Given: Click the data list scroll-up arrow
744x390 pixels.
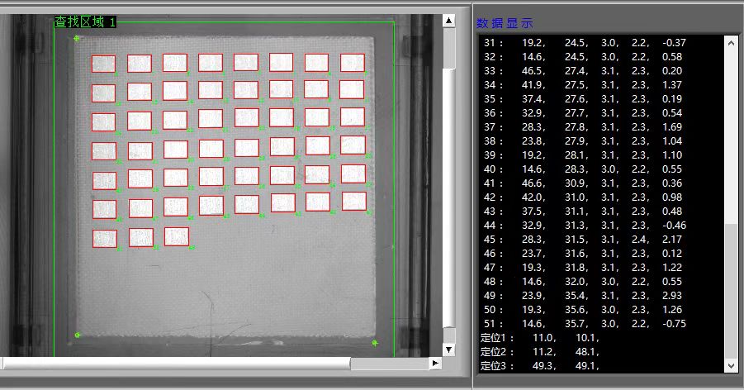Looking at the screenshot, I should [730, 41].
